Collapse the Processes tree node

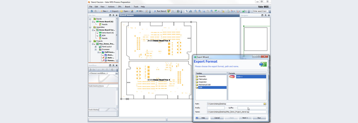coord(96,49)
